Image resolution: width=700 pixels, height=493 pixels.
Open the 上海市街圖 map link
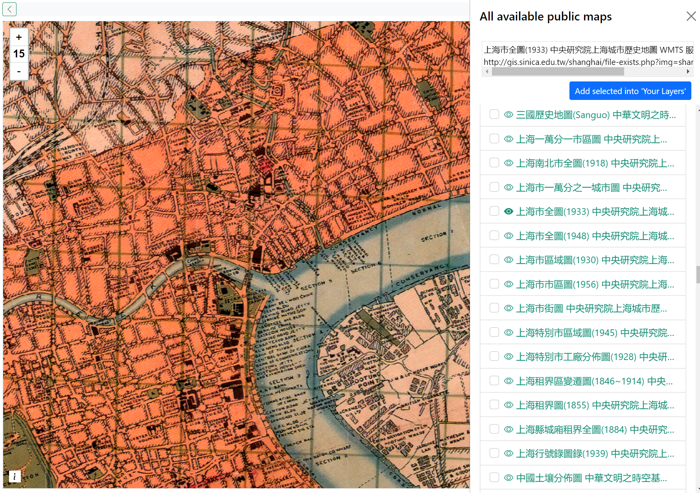[x=591, y=308]
